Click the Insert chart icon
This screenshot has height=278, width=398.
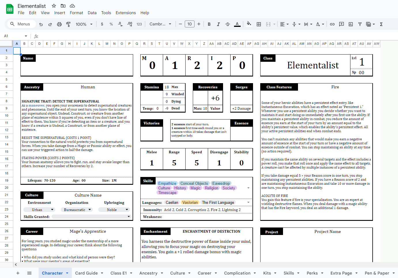pyautogui.click(x=351, y=24)
